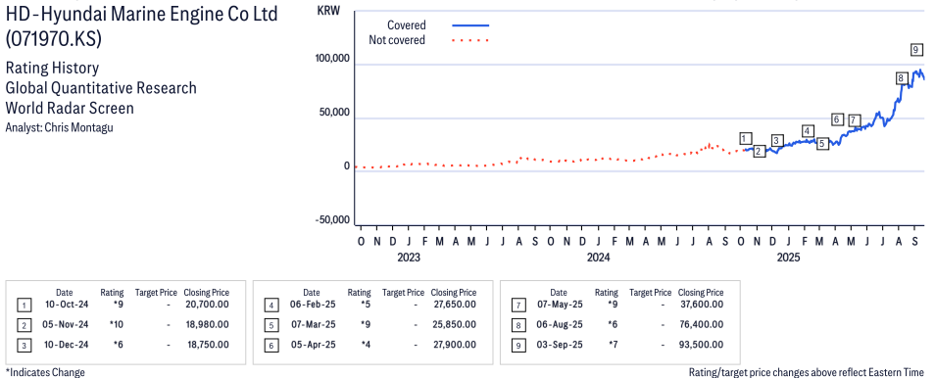This screenshot has height=378, width=935.
Task: Click chart marker 2 on the price line
Action: tap(759, 152)
